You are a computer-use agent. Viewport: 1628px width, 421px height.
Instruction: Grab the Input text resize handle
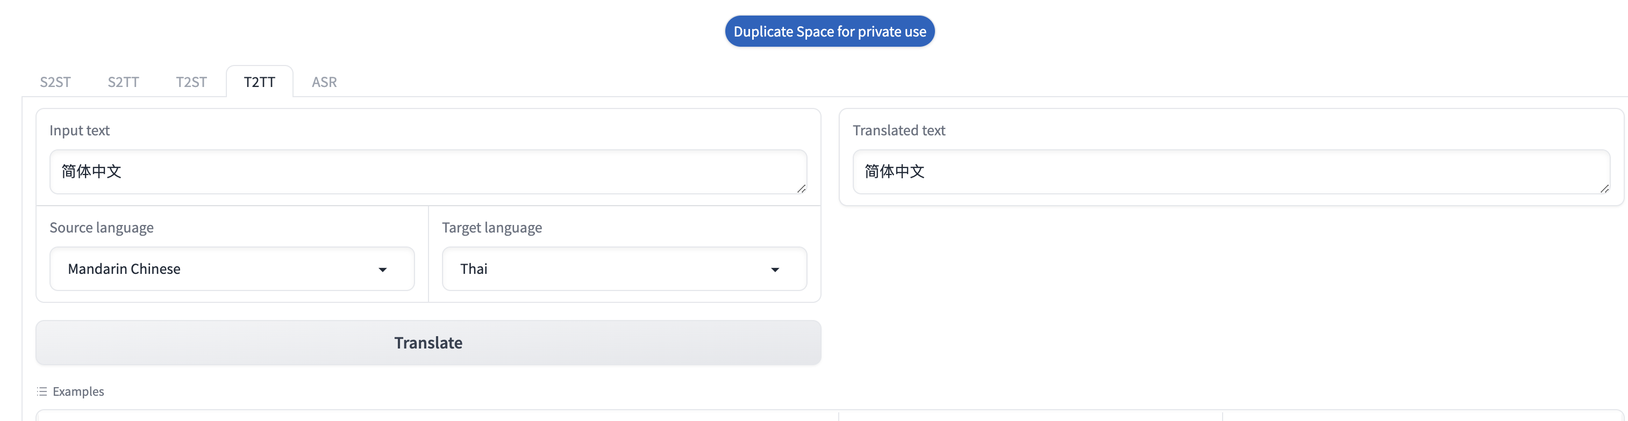[801, 188]
